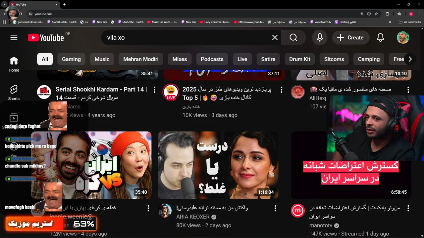Open ShahZaM - Twitch bookmark
The width and height of the screenshot is (424, 238).
(x=131, y=22)
